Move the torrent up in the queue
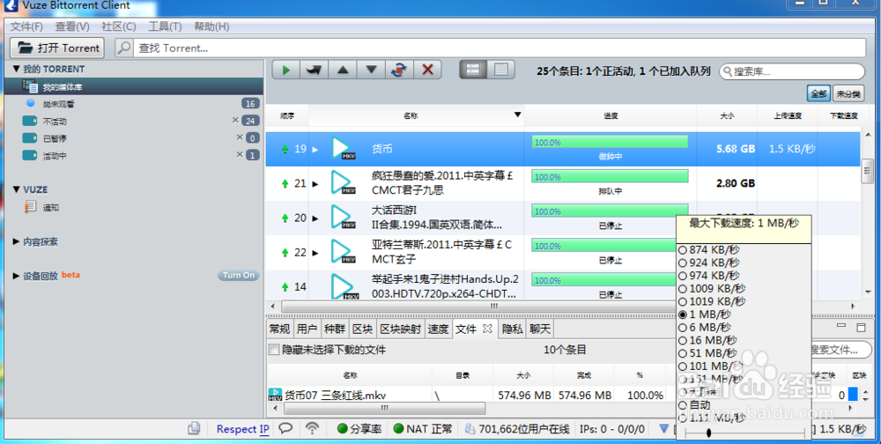881x444 pixels. click(x=343, y=70)
